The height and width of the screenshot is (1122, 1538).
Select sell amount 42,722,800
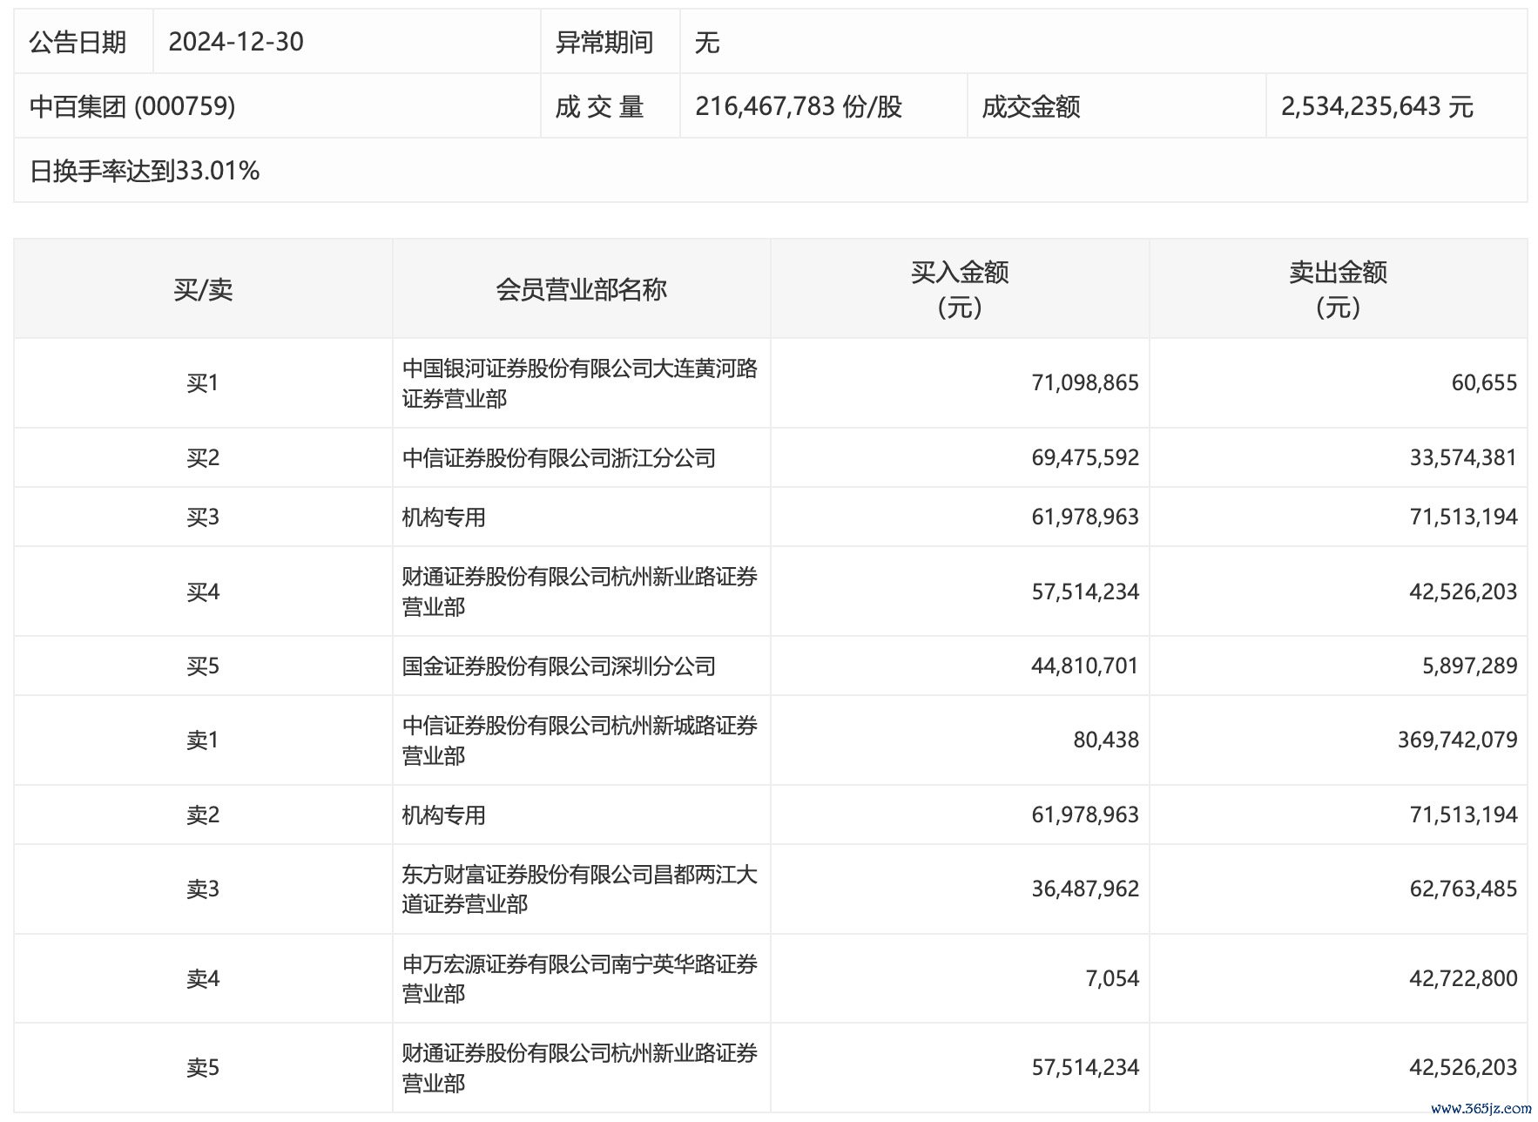click(x=1463, y=978)
